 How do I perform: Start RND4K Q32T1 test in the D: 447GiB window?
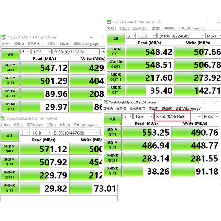tap(9, 175)
